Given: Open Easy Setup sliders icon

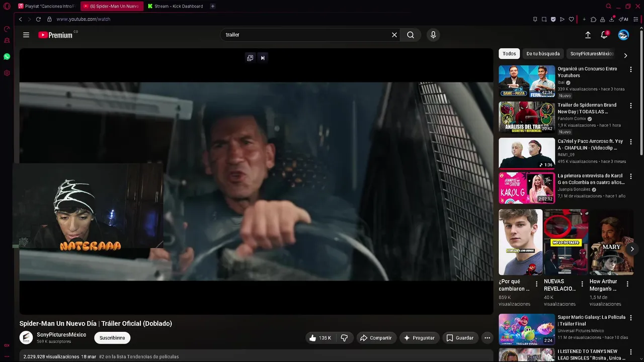Looking at the screenshot, I should (636, 19).
